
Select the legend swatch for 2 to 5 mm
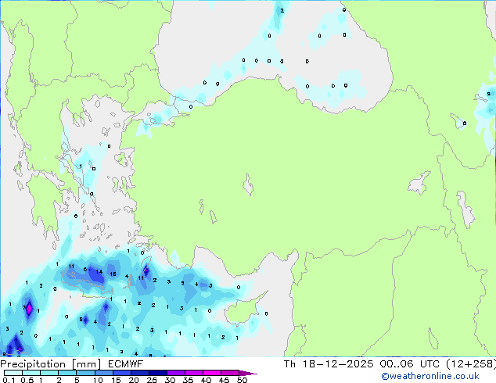click(67, 373)
